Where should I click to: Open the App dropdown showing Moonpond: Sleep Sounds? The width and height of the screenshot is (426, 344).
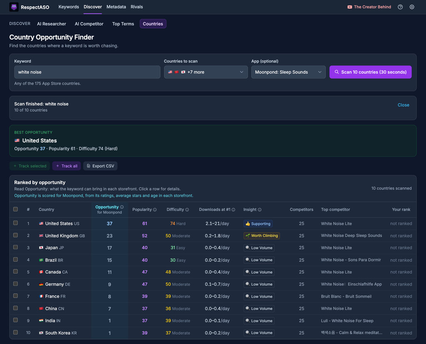click(288, 72)
